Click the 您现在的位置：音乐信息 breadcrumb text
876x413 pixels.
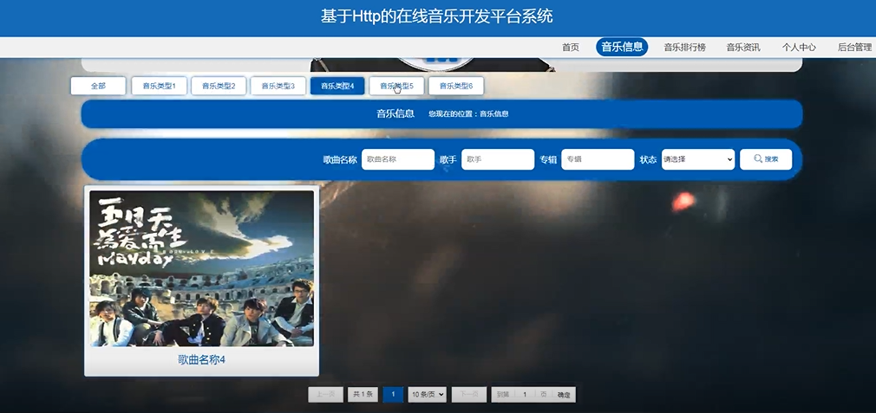coord(468,113)
